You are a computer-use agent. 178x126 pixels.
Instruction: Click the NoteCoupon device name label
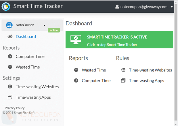pos(25,25)
